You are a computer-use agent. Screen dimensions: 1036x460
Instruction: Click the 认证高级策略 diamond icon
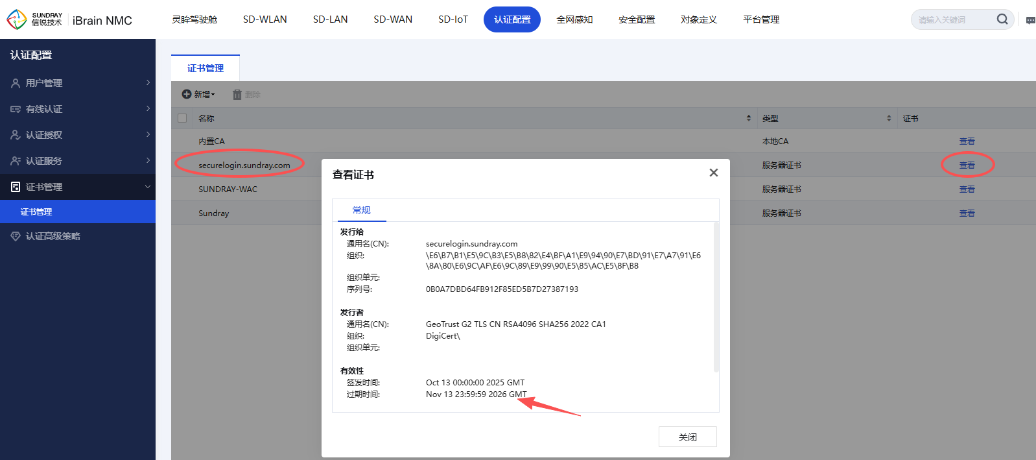click(x=16, y=236)
